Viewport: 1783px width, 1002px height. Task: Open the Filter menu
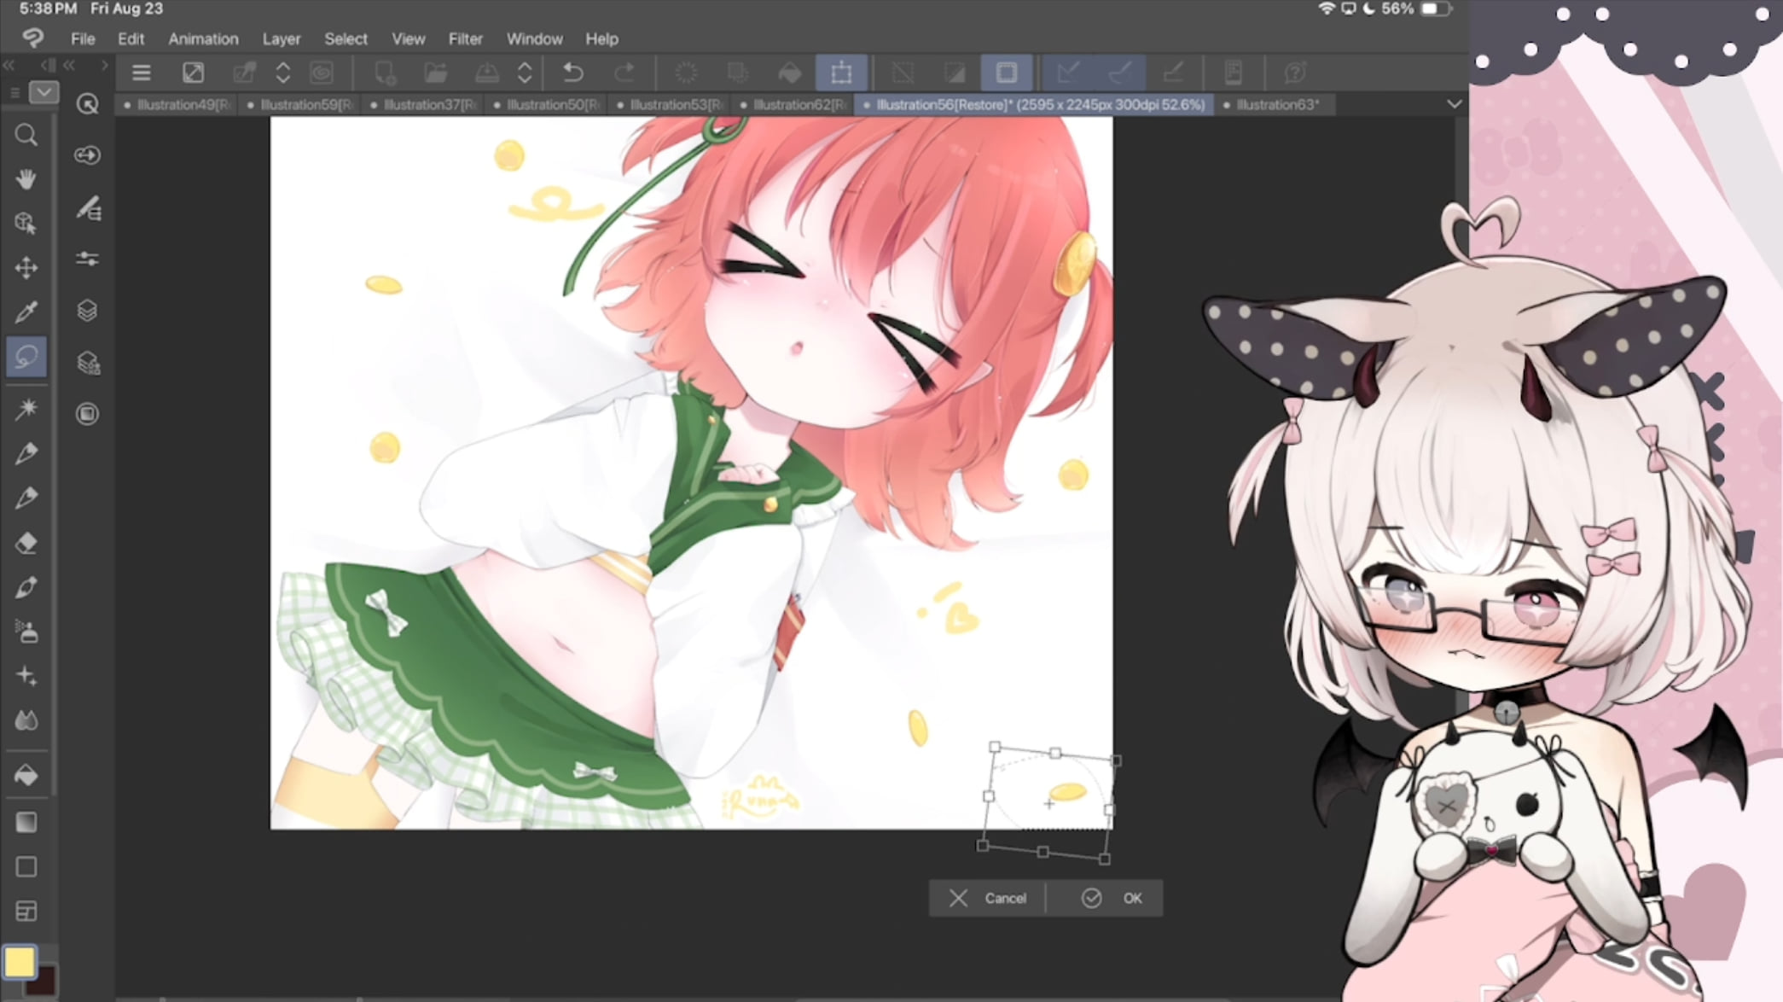[465, 38]
